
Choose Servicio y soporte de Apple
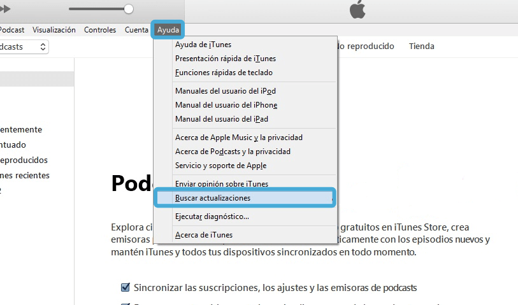click(x=245, y=166)
